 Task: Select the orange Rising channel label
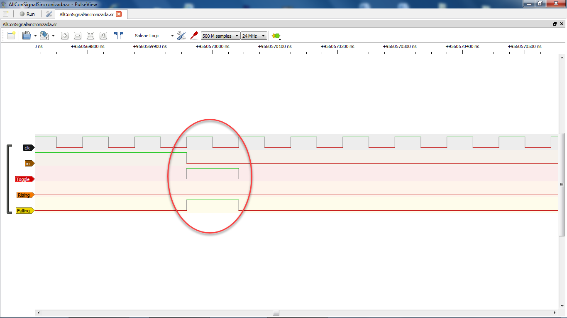pos(25,195)
